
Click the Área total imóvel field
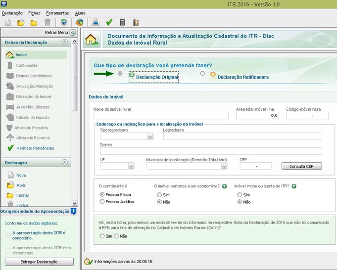click(x=257, y=115)
